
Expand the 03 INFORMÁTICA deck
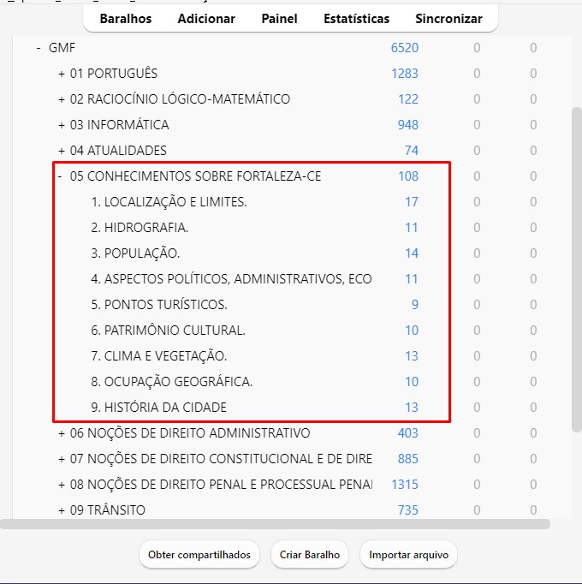(62, 125)
